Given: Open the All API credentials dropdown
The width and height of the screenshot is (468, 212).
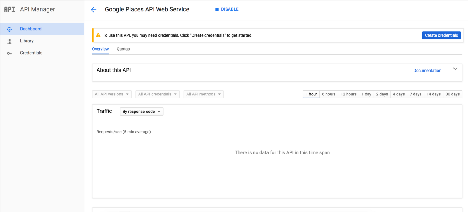Looking at the screenshot, I should [157, 94].
